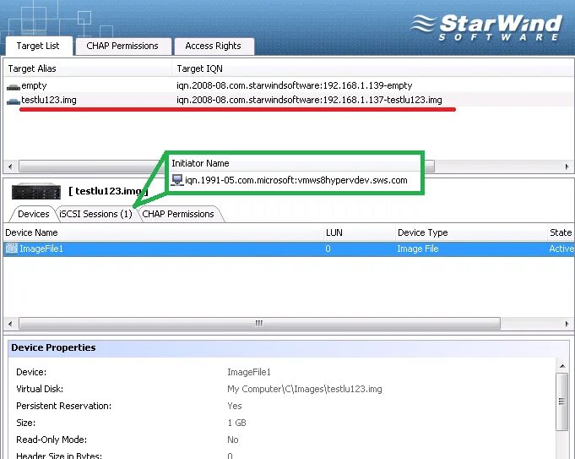Click right arrow of device list scrollbar
The width and height of the screenshot is (575, 459).
567,324
